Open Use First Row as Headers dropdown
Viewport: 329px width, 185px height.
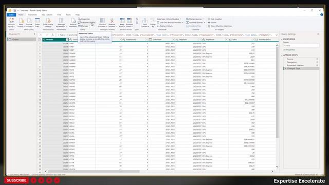pos(170,23)
